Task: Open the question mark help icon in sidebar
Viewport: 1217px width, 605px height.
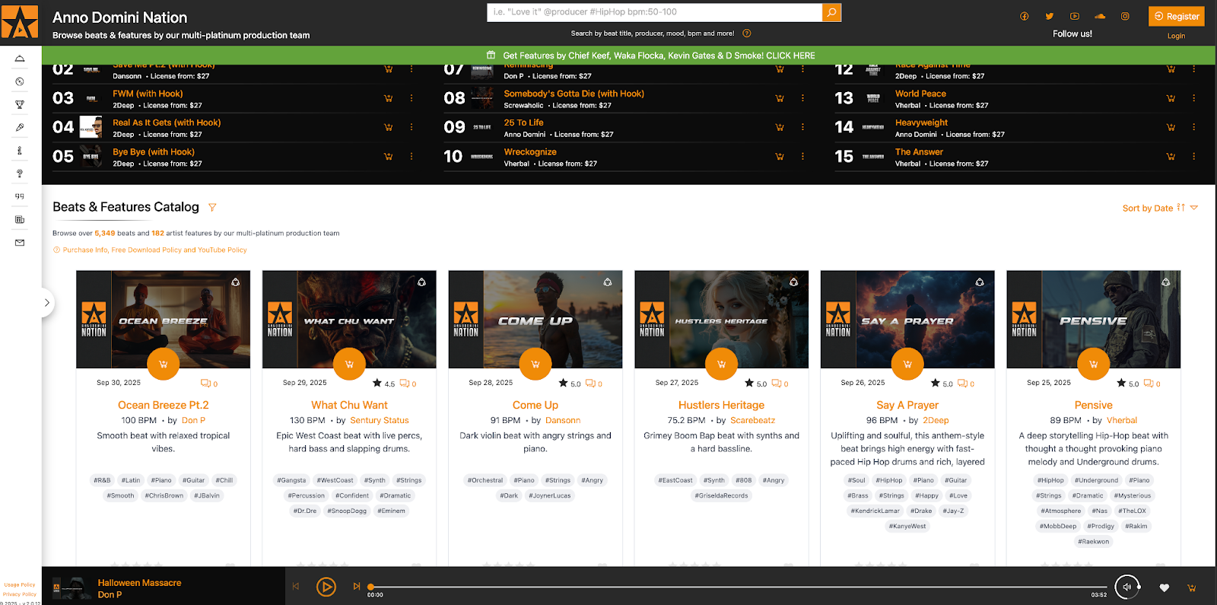Action: pyautogui.click(x=20, y=174)
